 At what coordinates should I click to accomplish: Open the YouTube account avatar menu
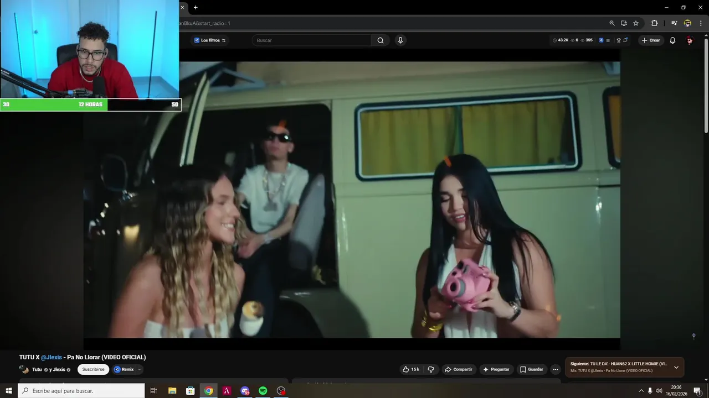point(690,40)
